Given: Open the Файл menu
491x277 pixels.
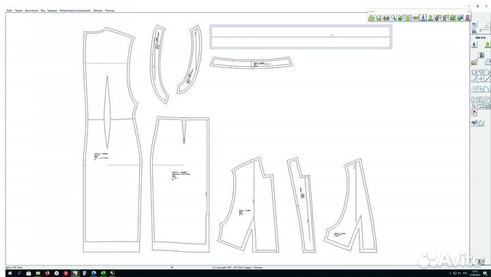Looking at the screenshot, I should [x=10, y=11].
